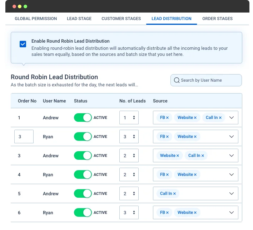Remove Call In tag in order 5 row
The width and height of the screenshot is (253, 230).
[x=174, y=193]
